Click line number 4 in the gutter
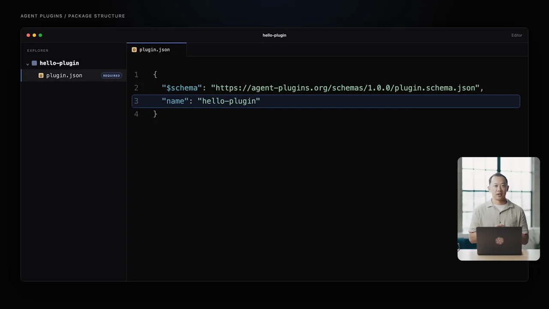The height and width of the screenshot is (309, 549). 136,114
